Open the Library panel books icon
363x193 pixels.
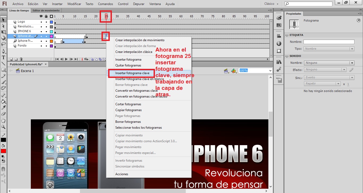[279, 62]
